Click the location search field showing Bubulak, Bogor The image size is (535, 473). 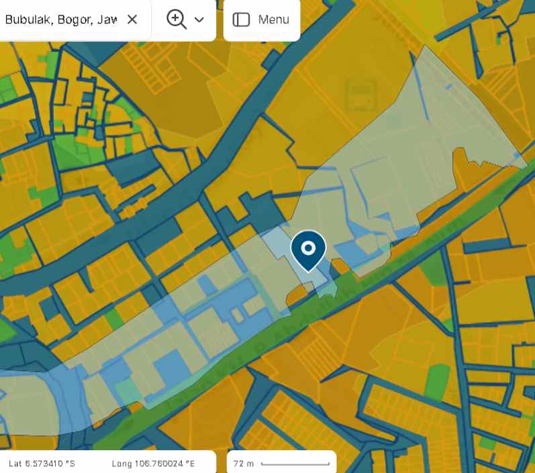point(60,19)
